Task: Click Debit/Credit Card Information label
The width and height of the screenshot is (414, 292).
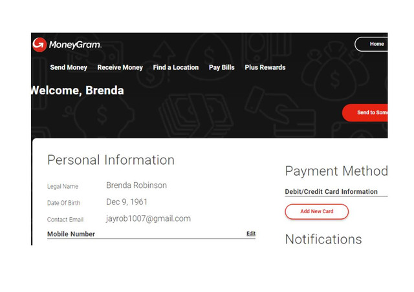Action: pyautogui.click(x=331, y=191)
